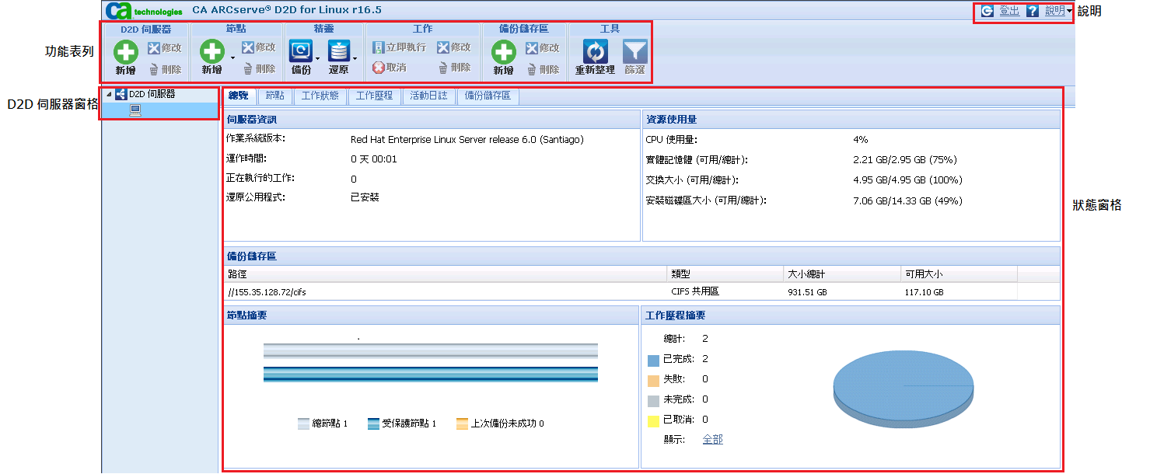Click the 2.21 GB/2.95 GB memory value
This screenshot has height=474, width=1164.
(905, 160)
